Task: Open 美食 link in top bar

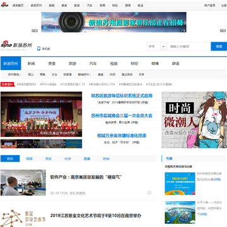Action: 64,6
